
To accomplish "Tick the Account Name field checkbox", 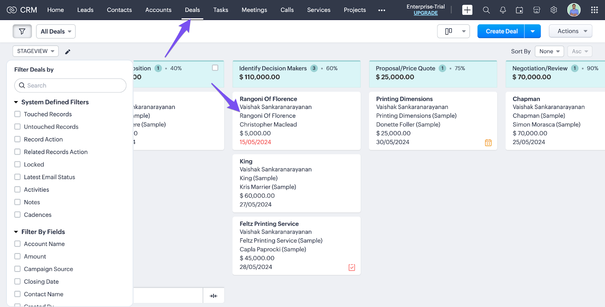I will (x=17, y=244).
